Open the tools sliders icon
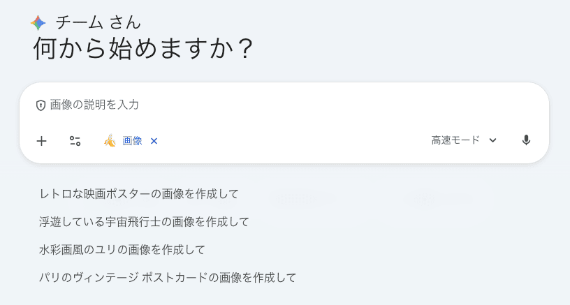The height and width of the screenshot is (305, 570). pos(75,141)
